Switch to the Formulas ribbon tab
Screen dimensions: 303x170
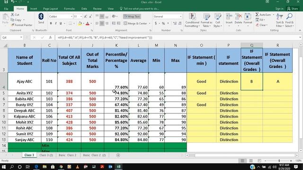pos(70,8)
